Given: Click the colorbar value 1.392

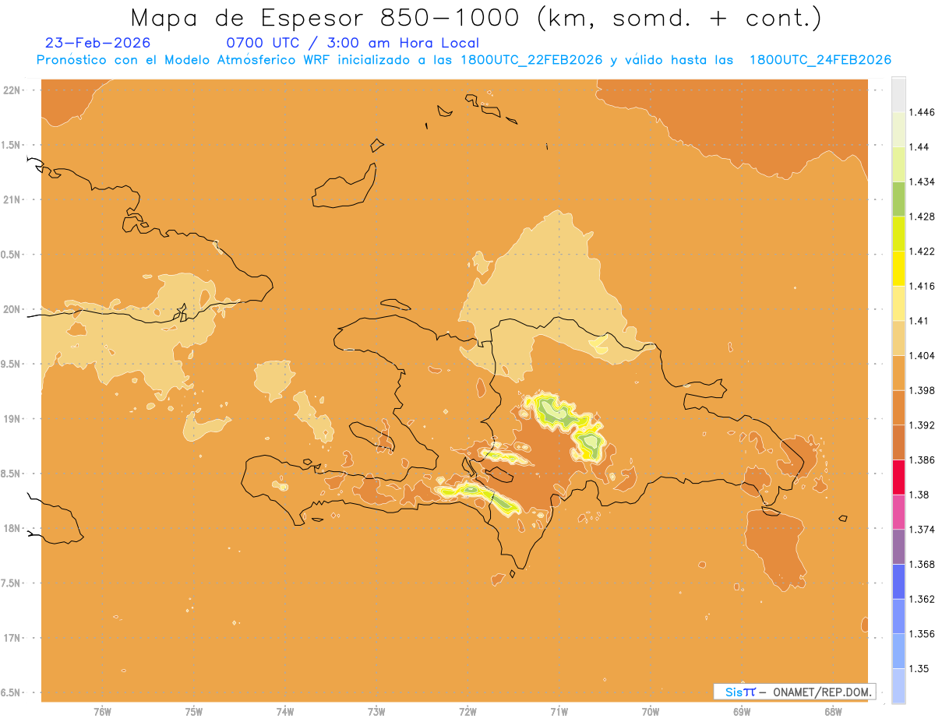Looking at the screenshot, I should (x=922, y=425).
